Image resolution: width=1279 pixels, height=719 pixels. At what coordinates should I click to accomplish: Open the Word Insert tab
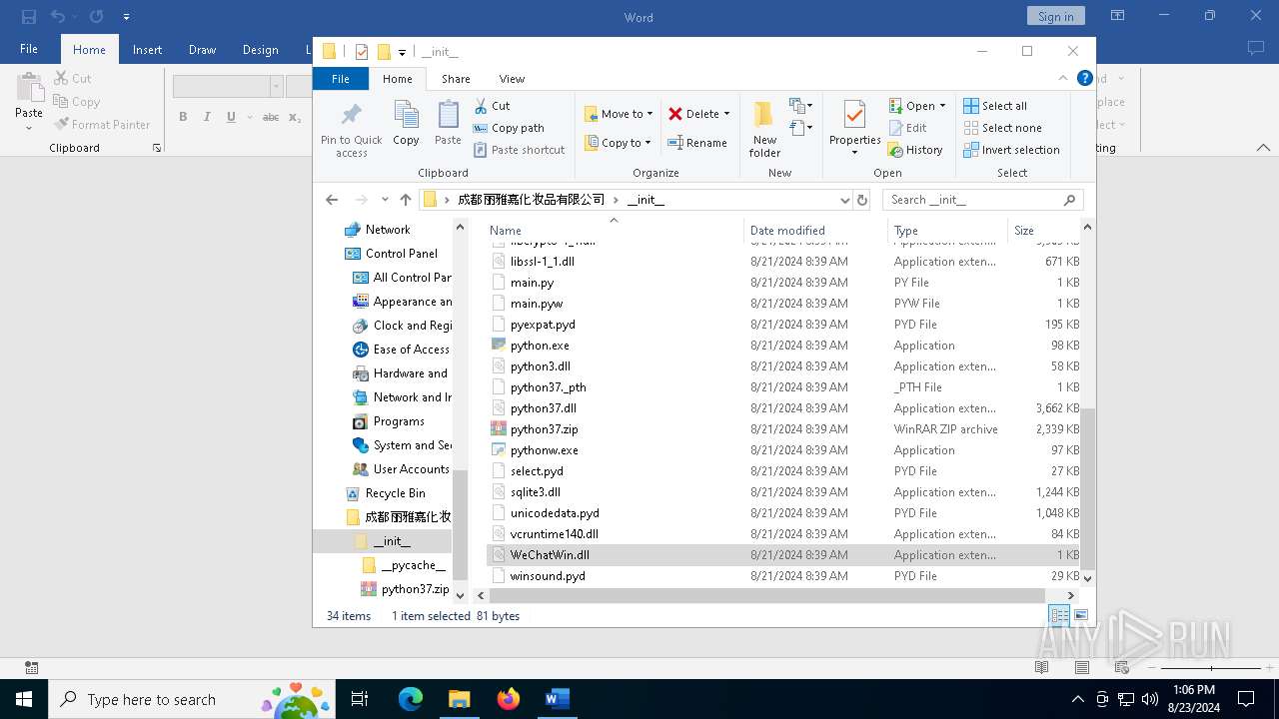(147, 50)
